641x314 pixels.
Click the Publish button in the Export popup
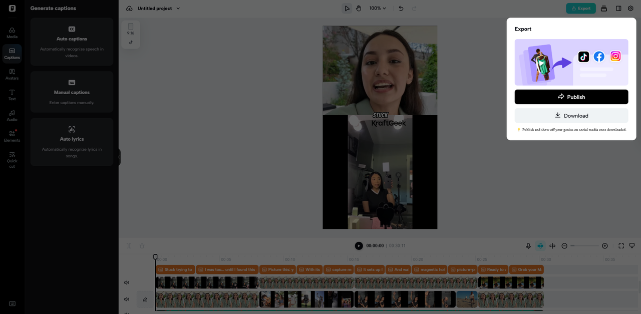[571, 97]
